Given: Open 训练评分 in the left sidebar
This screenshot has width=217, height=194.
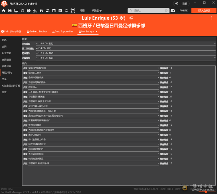Looking at the screenshot, I should [6, 66].
